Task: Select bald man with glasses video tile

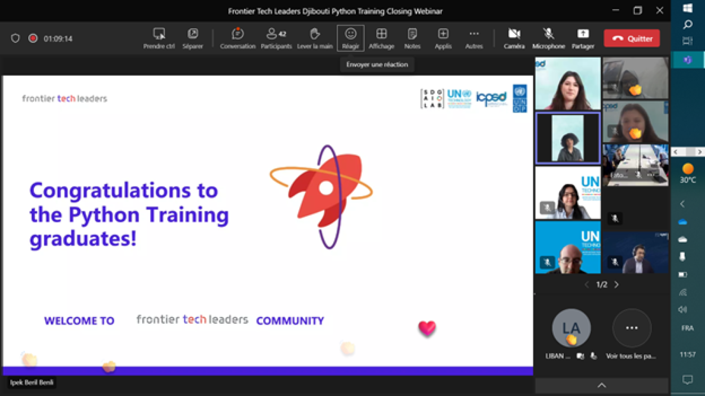Action: click(x=568, y=247)
